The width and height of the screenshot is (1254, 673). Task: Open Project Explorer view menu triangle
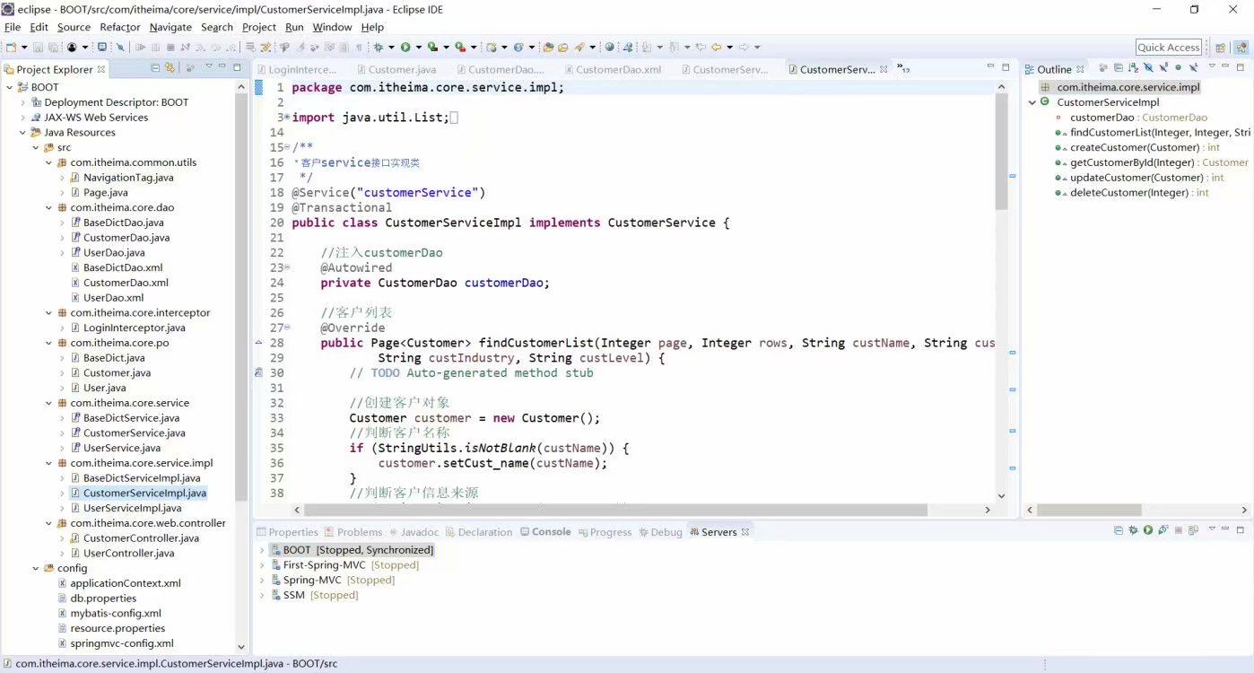[208, 66]
